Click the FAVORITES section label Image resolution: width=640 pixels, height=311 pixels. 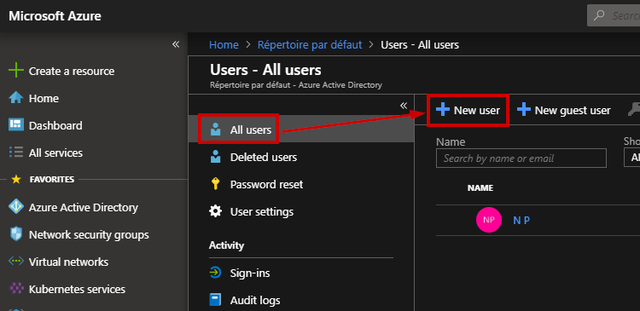click(52, 179)
